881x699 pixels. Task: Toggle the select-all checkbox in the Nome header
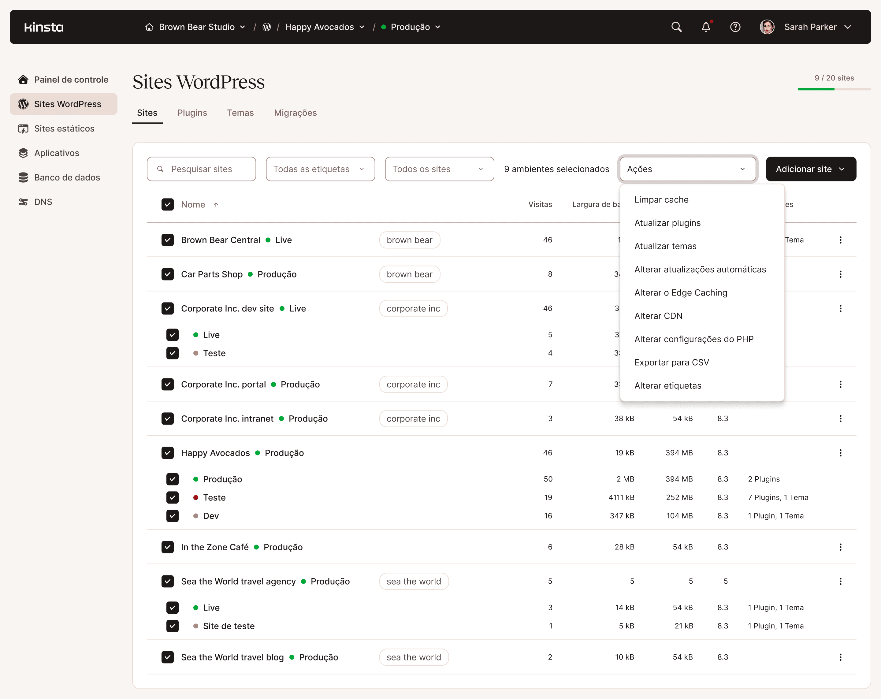click(168, 204)
